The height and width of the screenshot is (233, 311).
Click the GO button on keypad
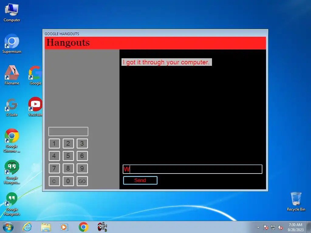(x=82, y=181)
